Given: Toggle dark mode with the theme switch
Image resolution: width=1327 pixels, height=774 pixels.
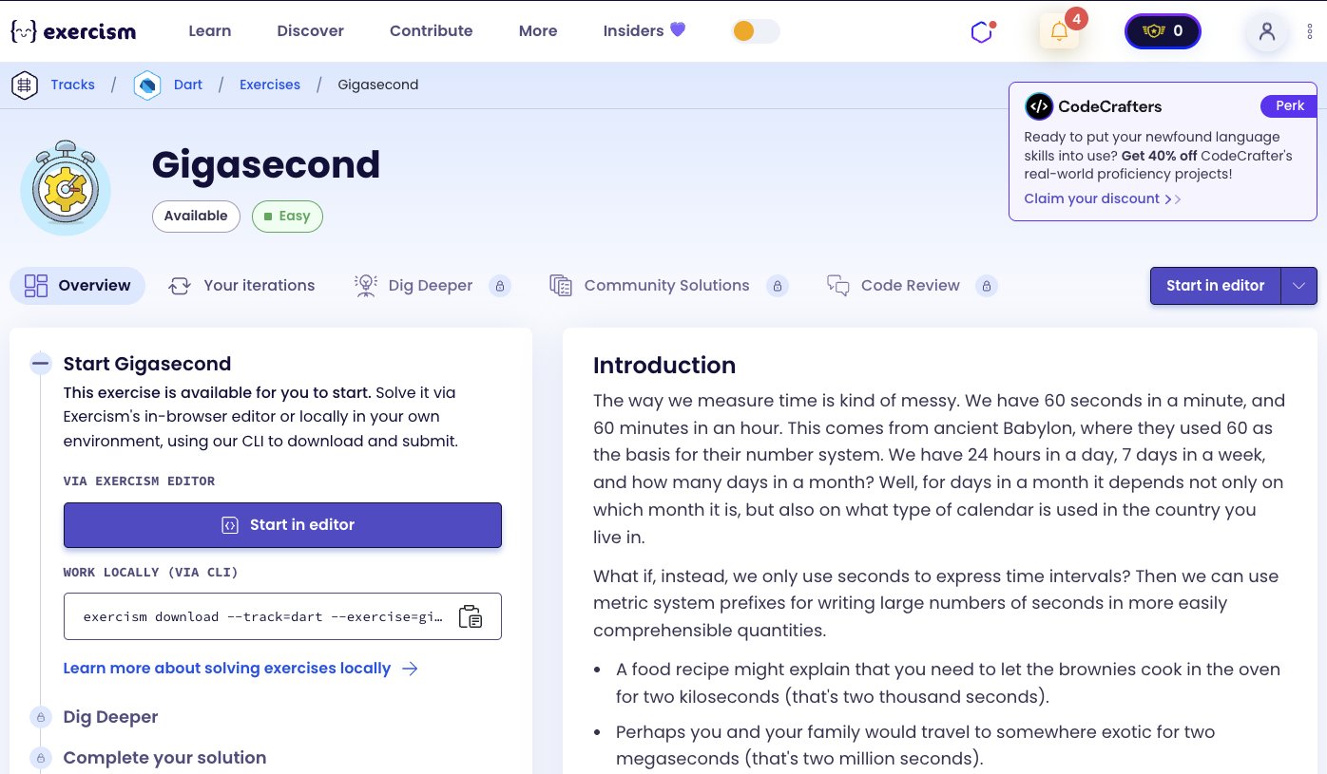Looking at the screenshot, I should pos(756,30).
